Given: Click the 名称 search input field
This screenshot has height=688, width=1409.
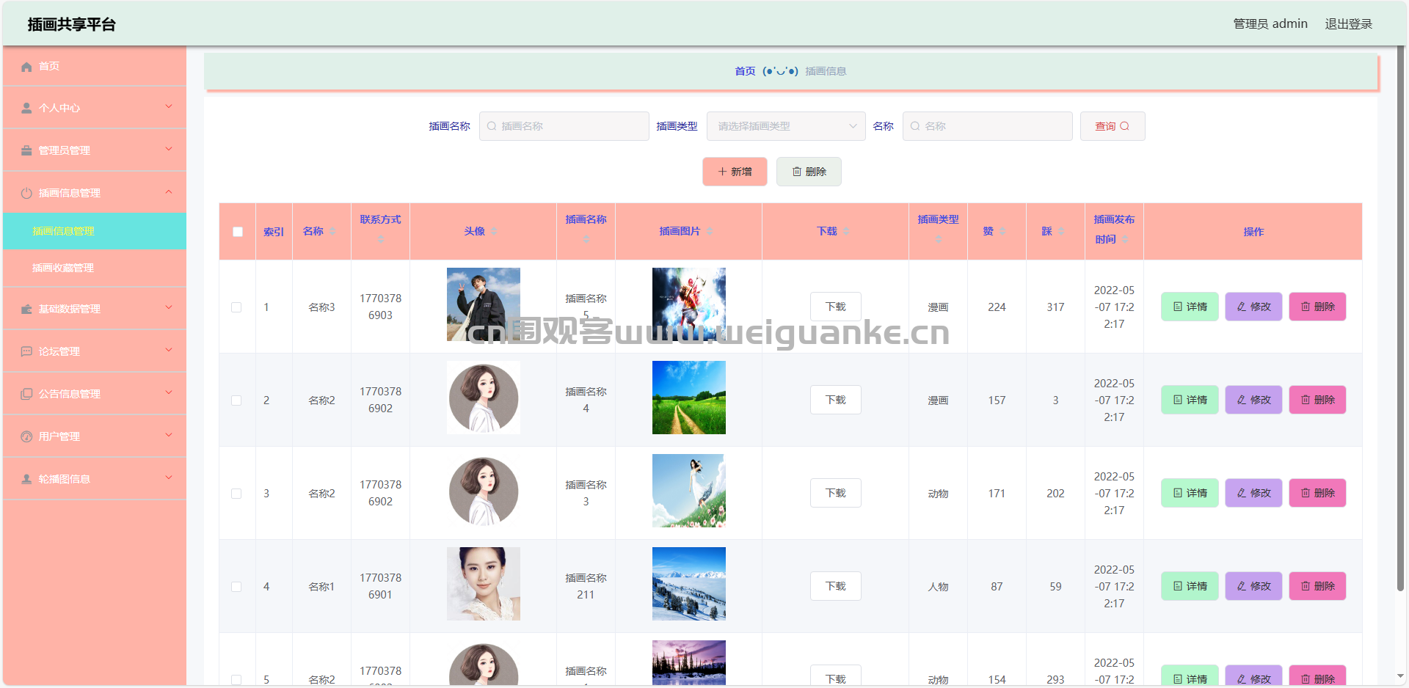Looking at the screenshot, I should [x=988, y=126].
